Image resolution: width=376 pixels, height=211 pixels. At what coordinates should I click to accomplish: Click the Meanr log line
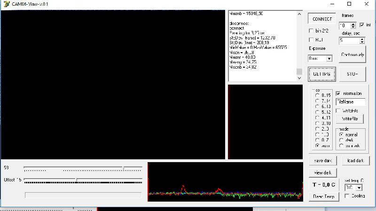tap(242, 57)
